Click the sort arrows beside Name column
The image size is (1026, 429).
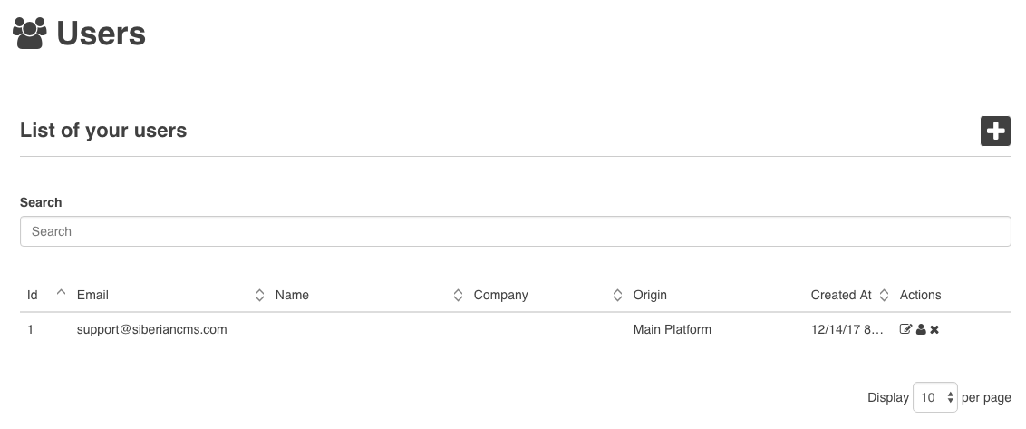coord(458,295)
